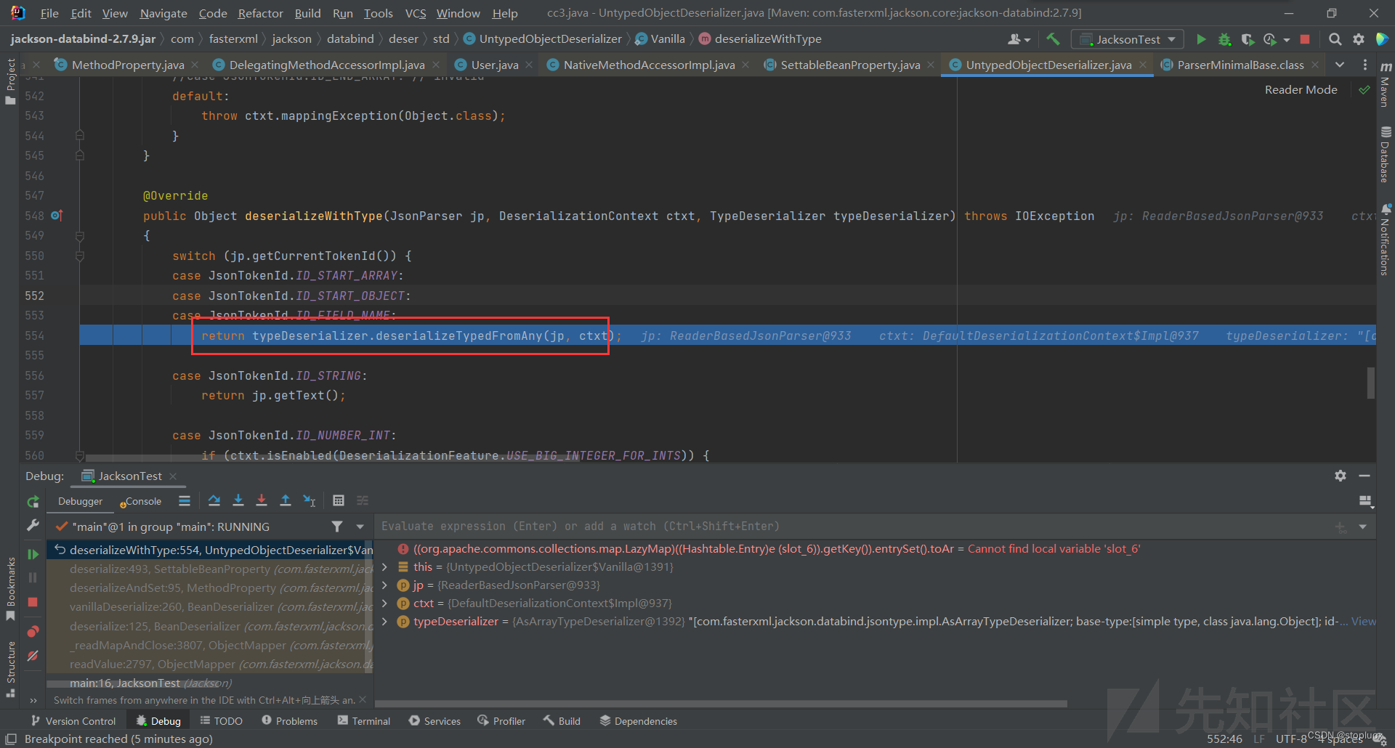Open IDE settings gear in top toolbar
1395x748 pixels.
1358,39
